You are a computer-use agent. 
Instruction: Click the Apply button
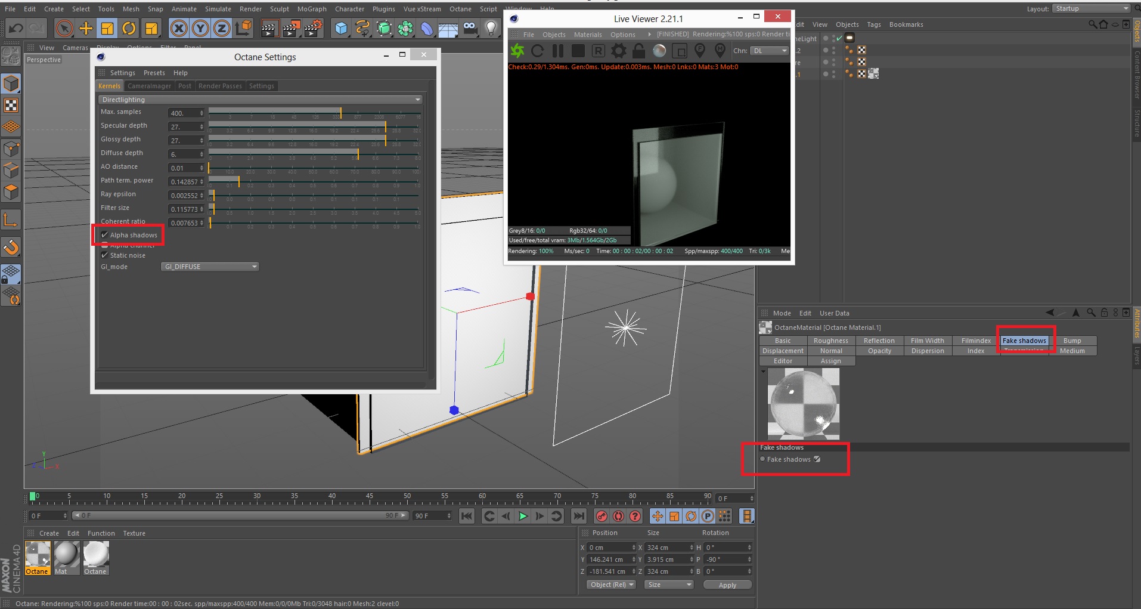[x=727, y=585]
